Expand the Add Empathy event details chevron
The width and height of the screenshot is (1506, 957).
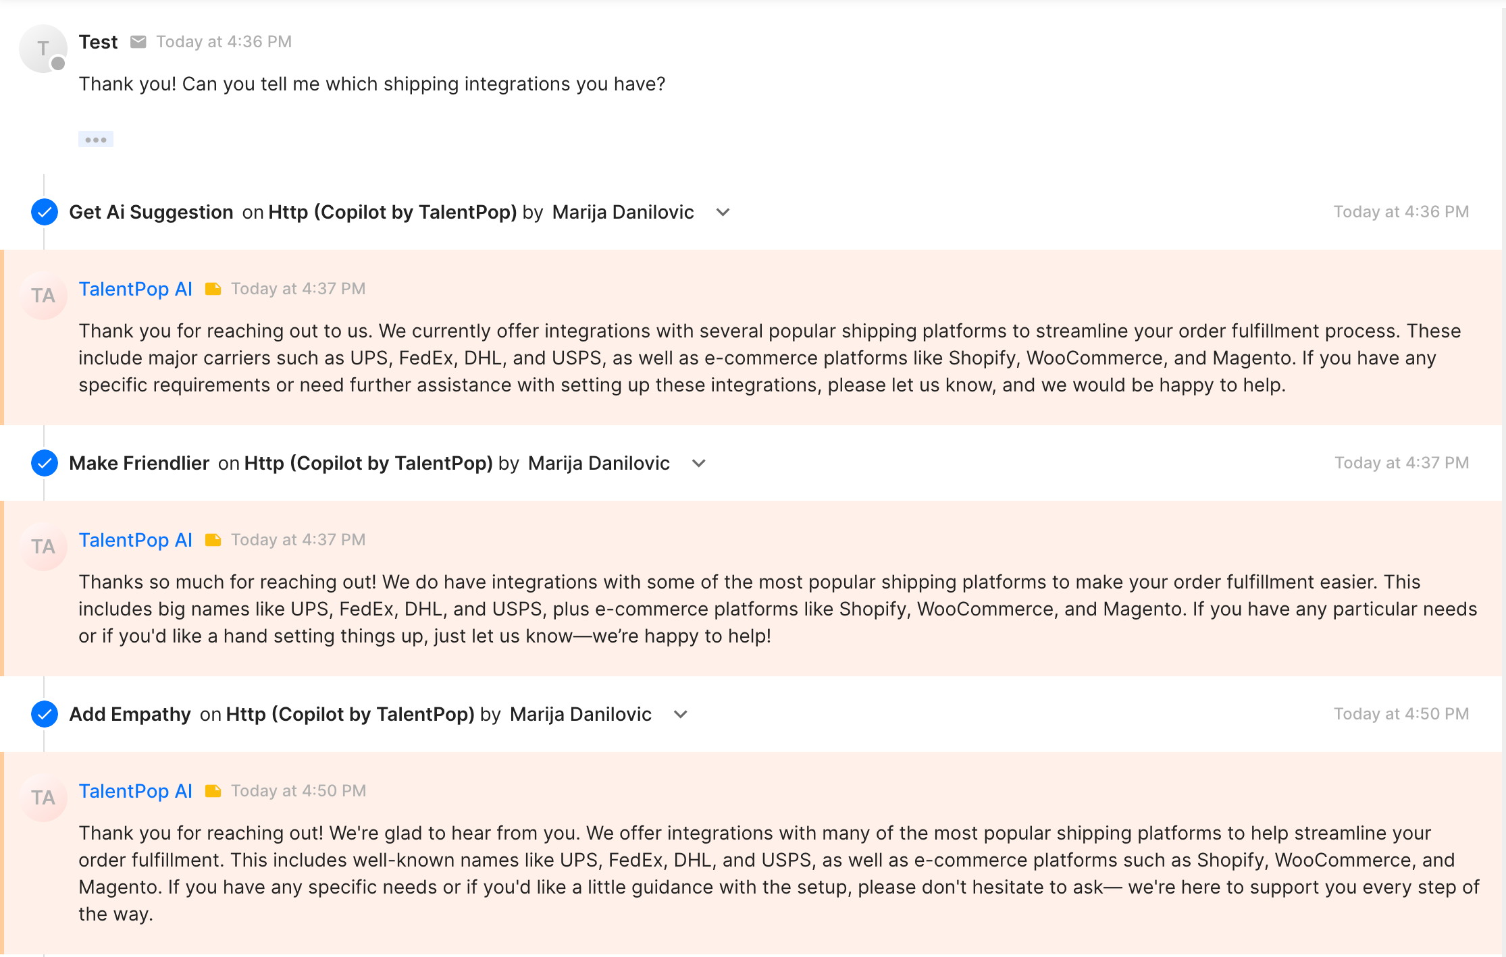coord(681,715)
